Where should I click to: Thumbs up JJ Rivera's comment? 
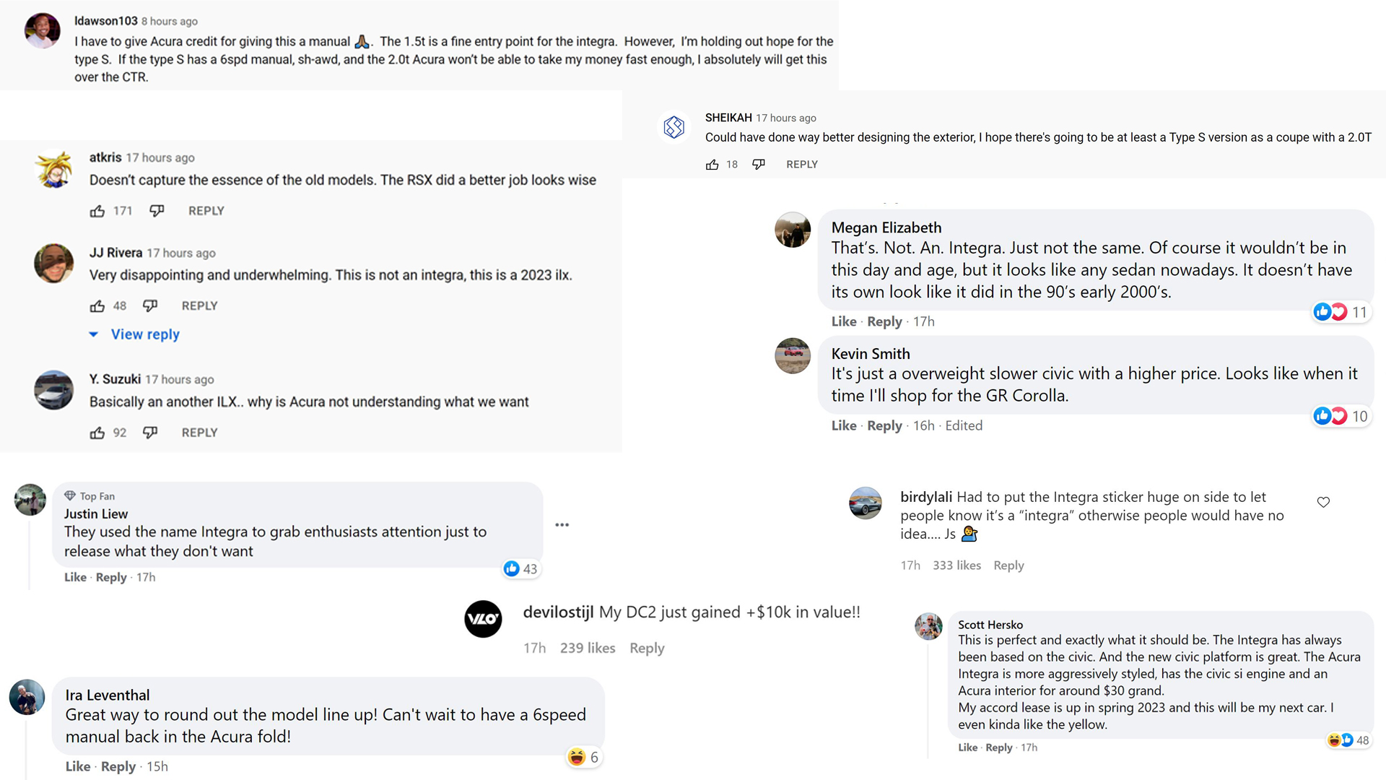click(x=97, y=306)
